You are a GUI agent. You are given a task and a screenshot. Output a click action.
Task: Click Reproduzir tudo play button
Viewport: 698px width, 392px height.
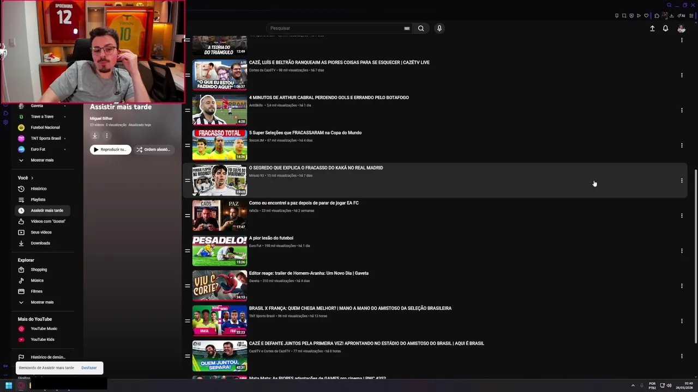click(110, 149)
